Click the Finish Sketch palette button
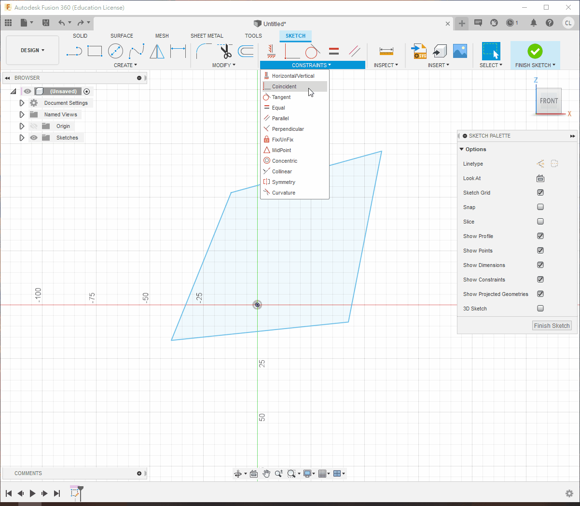Viewport: 580px width, 506px height. tap(552, 326)
